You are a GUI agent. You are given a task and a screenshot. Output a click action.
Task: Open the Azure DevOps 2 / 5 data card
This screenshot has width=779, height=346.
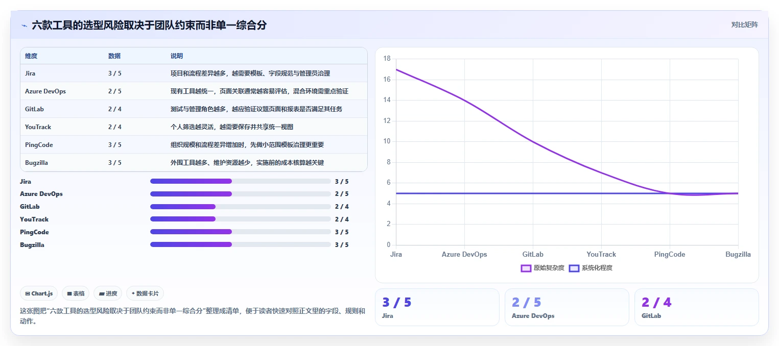click(566, 307)
